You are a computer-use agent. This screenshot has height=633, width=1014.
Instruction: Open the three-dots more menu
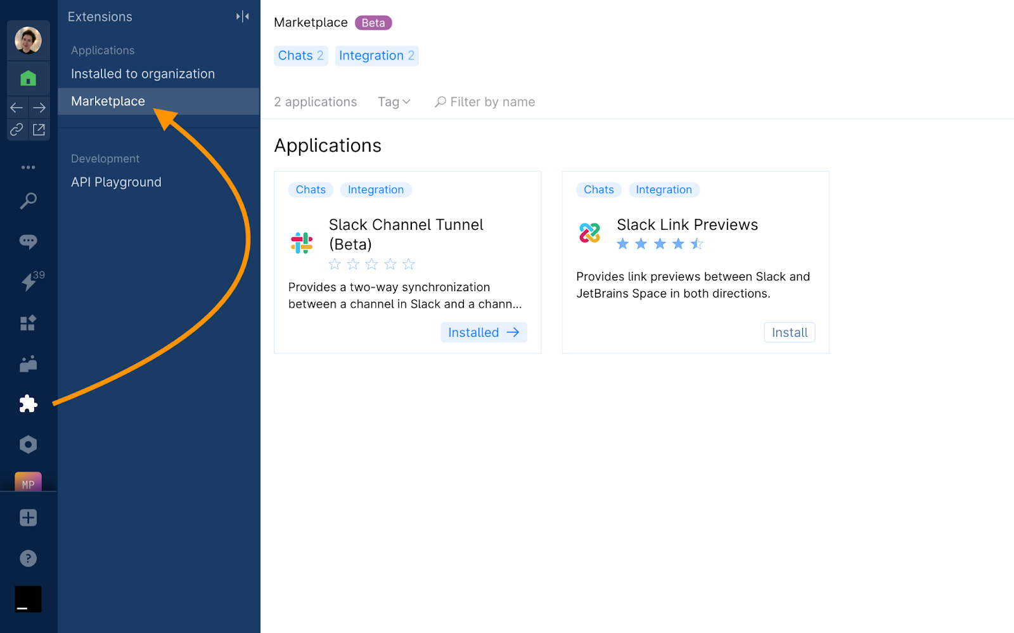pyautogui.click(x=28, y=168)
